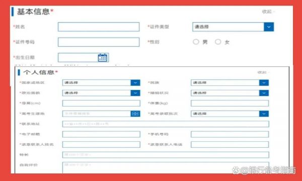Open the 婚姻状况 dropdown

coord(230,93)
